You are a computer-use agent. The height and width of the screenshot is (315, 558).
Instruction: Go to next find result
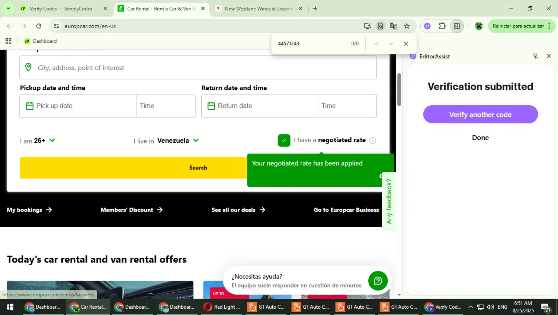click(391, 44)
